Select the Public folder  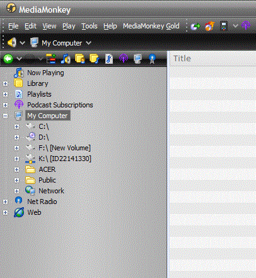coord(47,180)
